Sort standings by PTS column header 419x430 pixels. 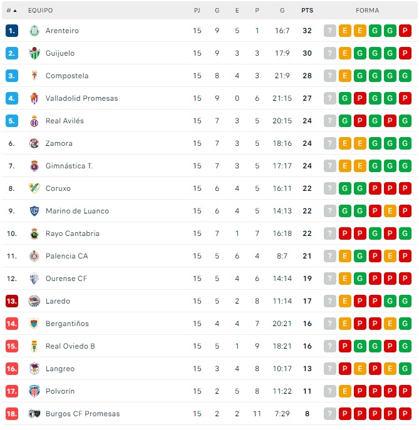click(x=307, y=11)
